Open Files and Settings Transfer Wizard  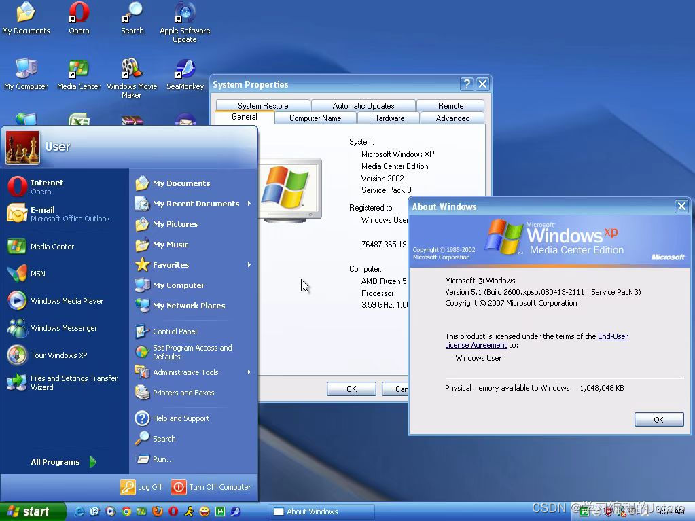pyautogui.click(x=65, y=382)
